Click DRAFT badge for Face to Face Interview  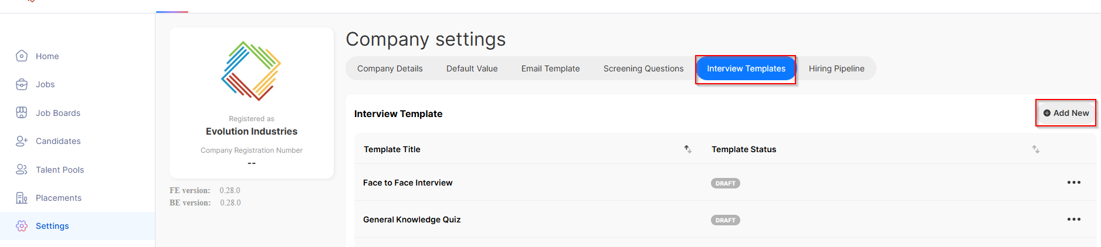point(726,183)
